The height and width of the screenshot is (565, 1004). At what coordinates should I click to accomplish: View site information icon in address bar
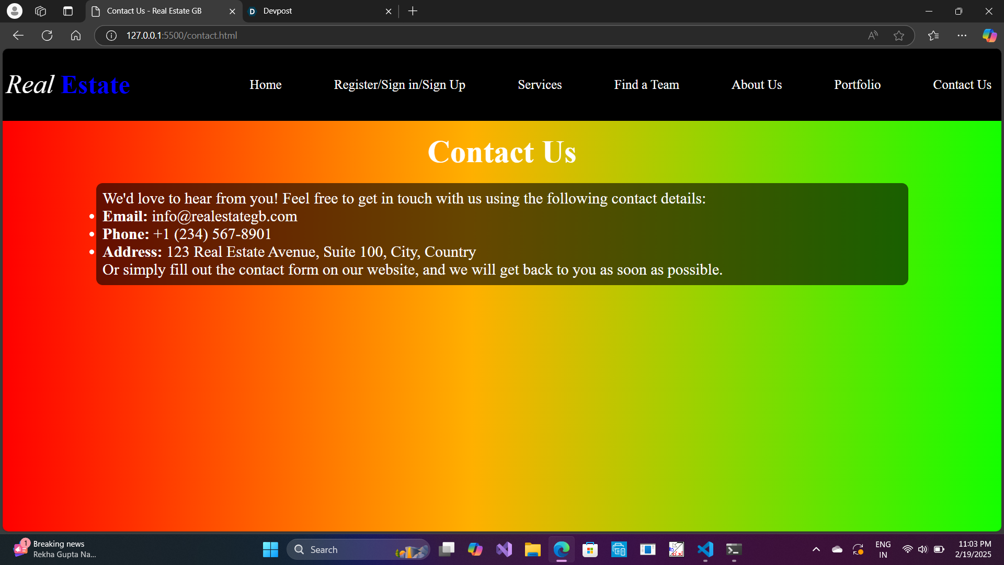point(111,36)
